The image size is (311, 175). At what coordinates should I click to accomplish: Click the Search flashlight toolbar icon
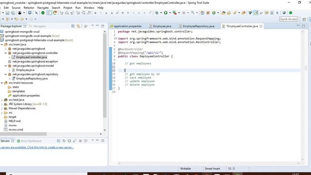tap(235, 13)
